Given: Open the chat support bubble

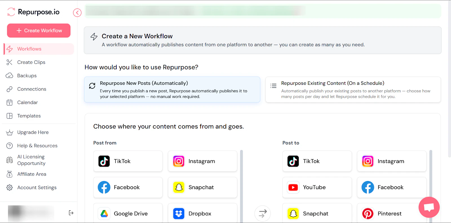Looking at the screenshot, I should [x=429, y=207].
